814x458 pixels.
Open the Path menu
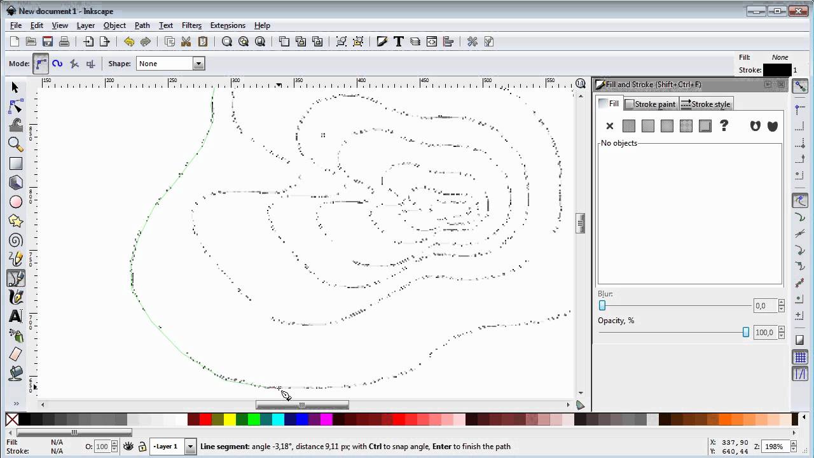point(142,25)
